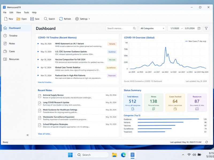
Task: Click the document icon beside School Mitigation Strategies
Action: (x=40, y=125)
